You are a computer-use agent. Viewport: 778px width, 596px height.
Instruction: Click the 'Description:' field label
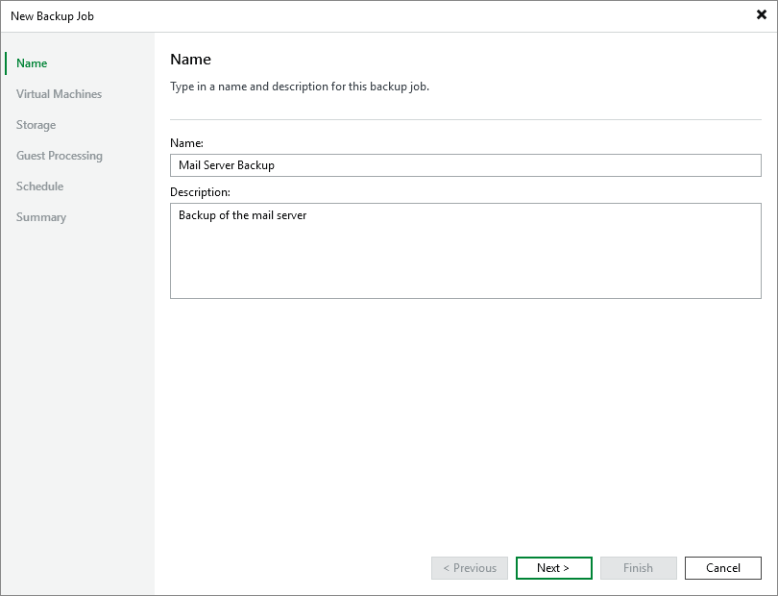[200, 192]
